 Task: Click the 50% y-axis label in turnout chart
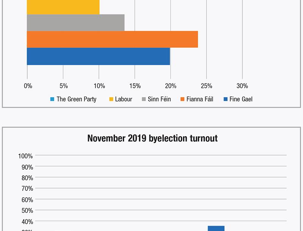[x=27, y=211]
